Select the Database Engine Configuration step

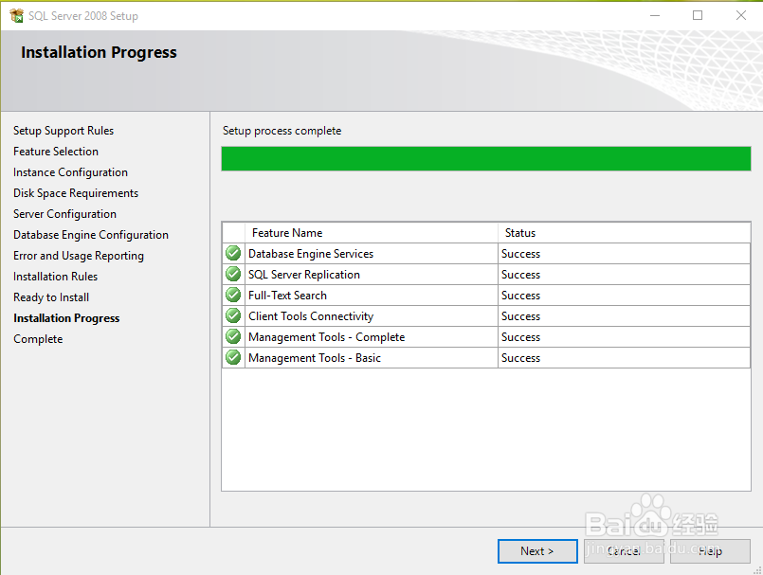coord(91,235)
